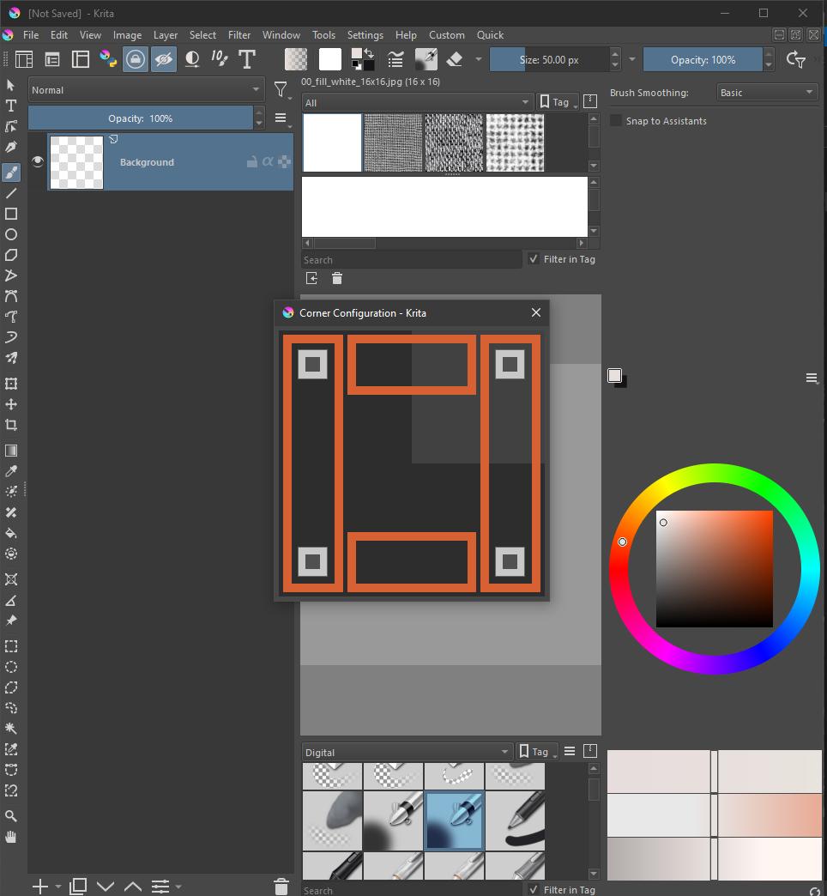Uncheck Filter in Tag for patterns
This screenshot has width=827, height=896.
[x=534, y=259]
